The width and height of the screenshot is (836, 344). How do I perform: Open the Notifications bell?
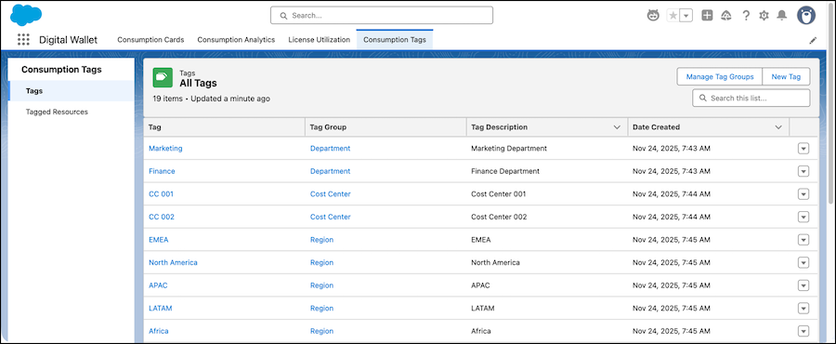(x=781, y=16)
